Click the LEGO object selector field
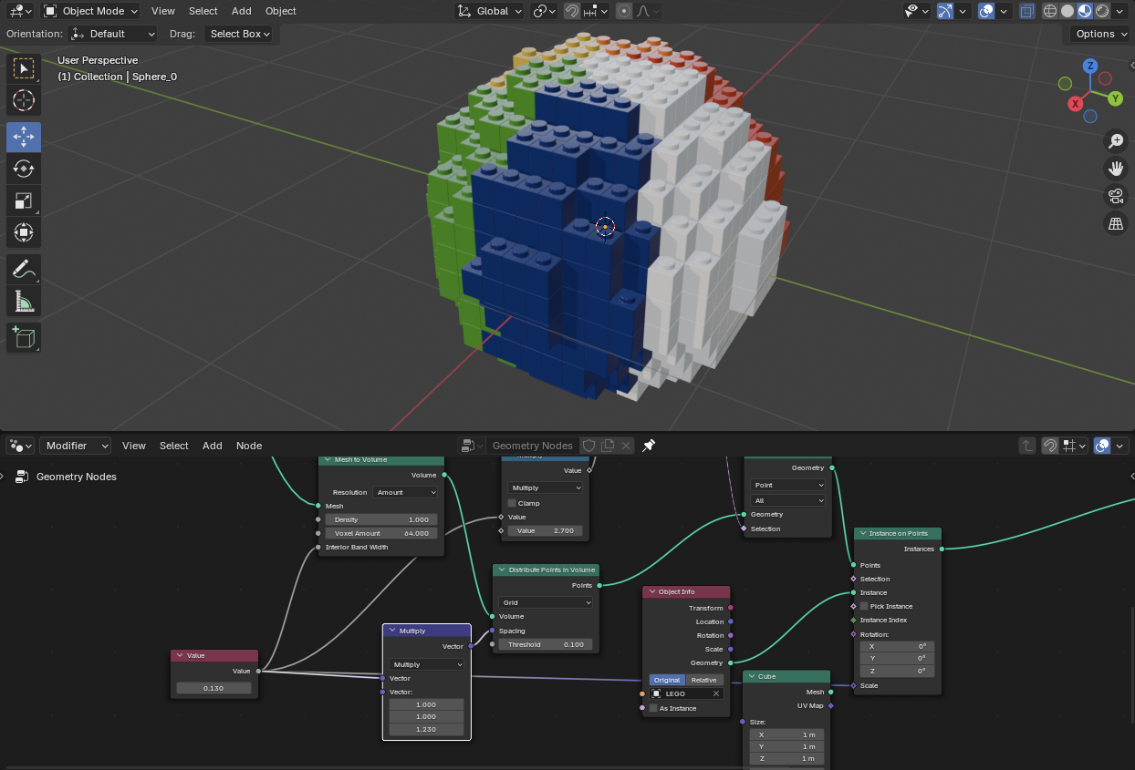The image size is (1135, 770). pyautogui.click(x=686, y=693)
